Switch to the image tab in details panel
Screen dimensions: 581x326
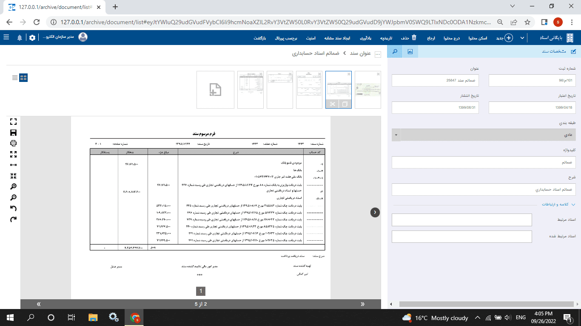point(410,51)
